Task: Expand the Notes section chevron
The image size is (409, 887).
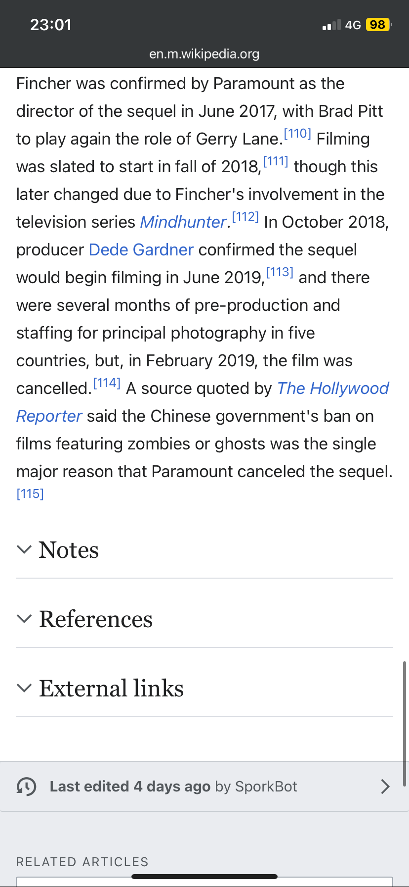Action: 24,549
